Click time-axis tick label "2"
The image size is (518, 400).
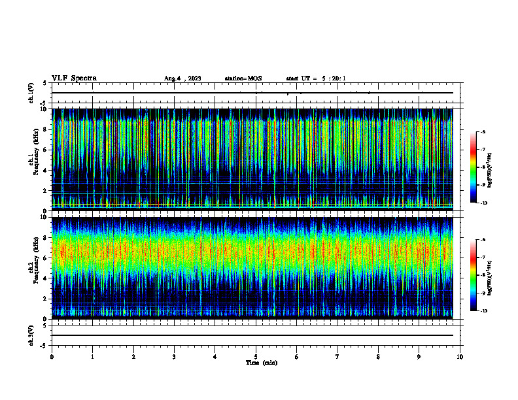pyautogui.click(x=133, y=357)
